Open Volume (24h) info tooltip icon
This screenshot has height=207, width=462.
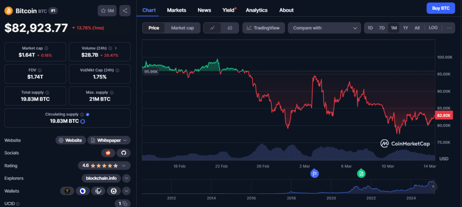click(x=110, y=48)
